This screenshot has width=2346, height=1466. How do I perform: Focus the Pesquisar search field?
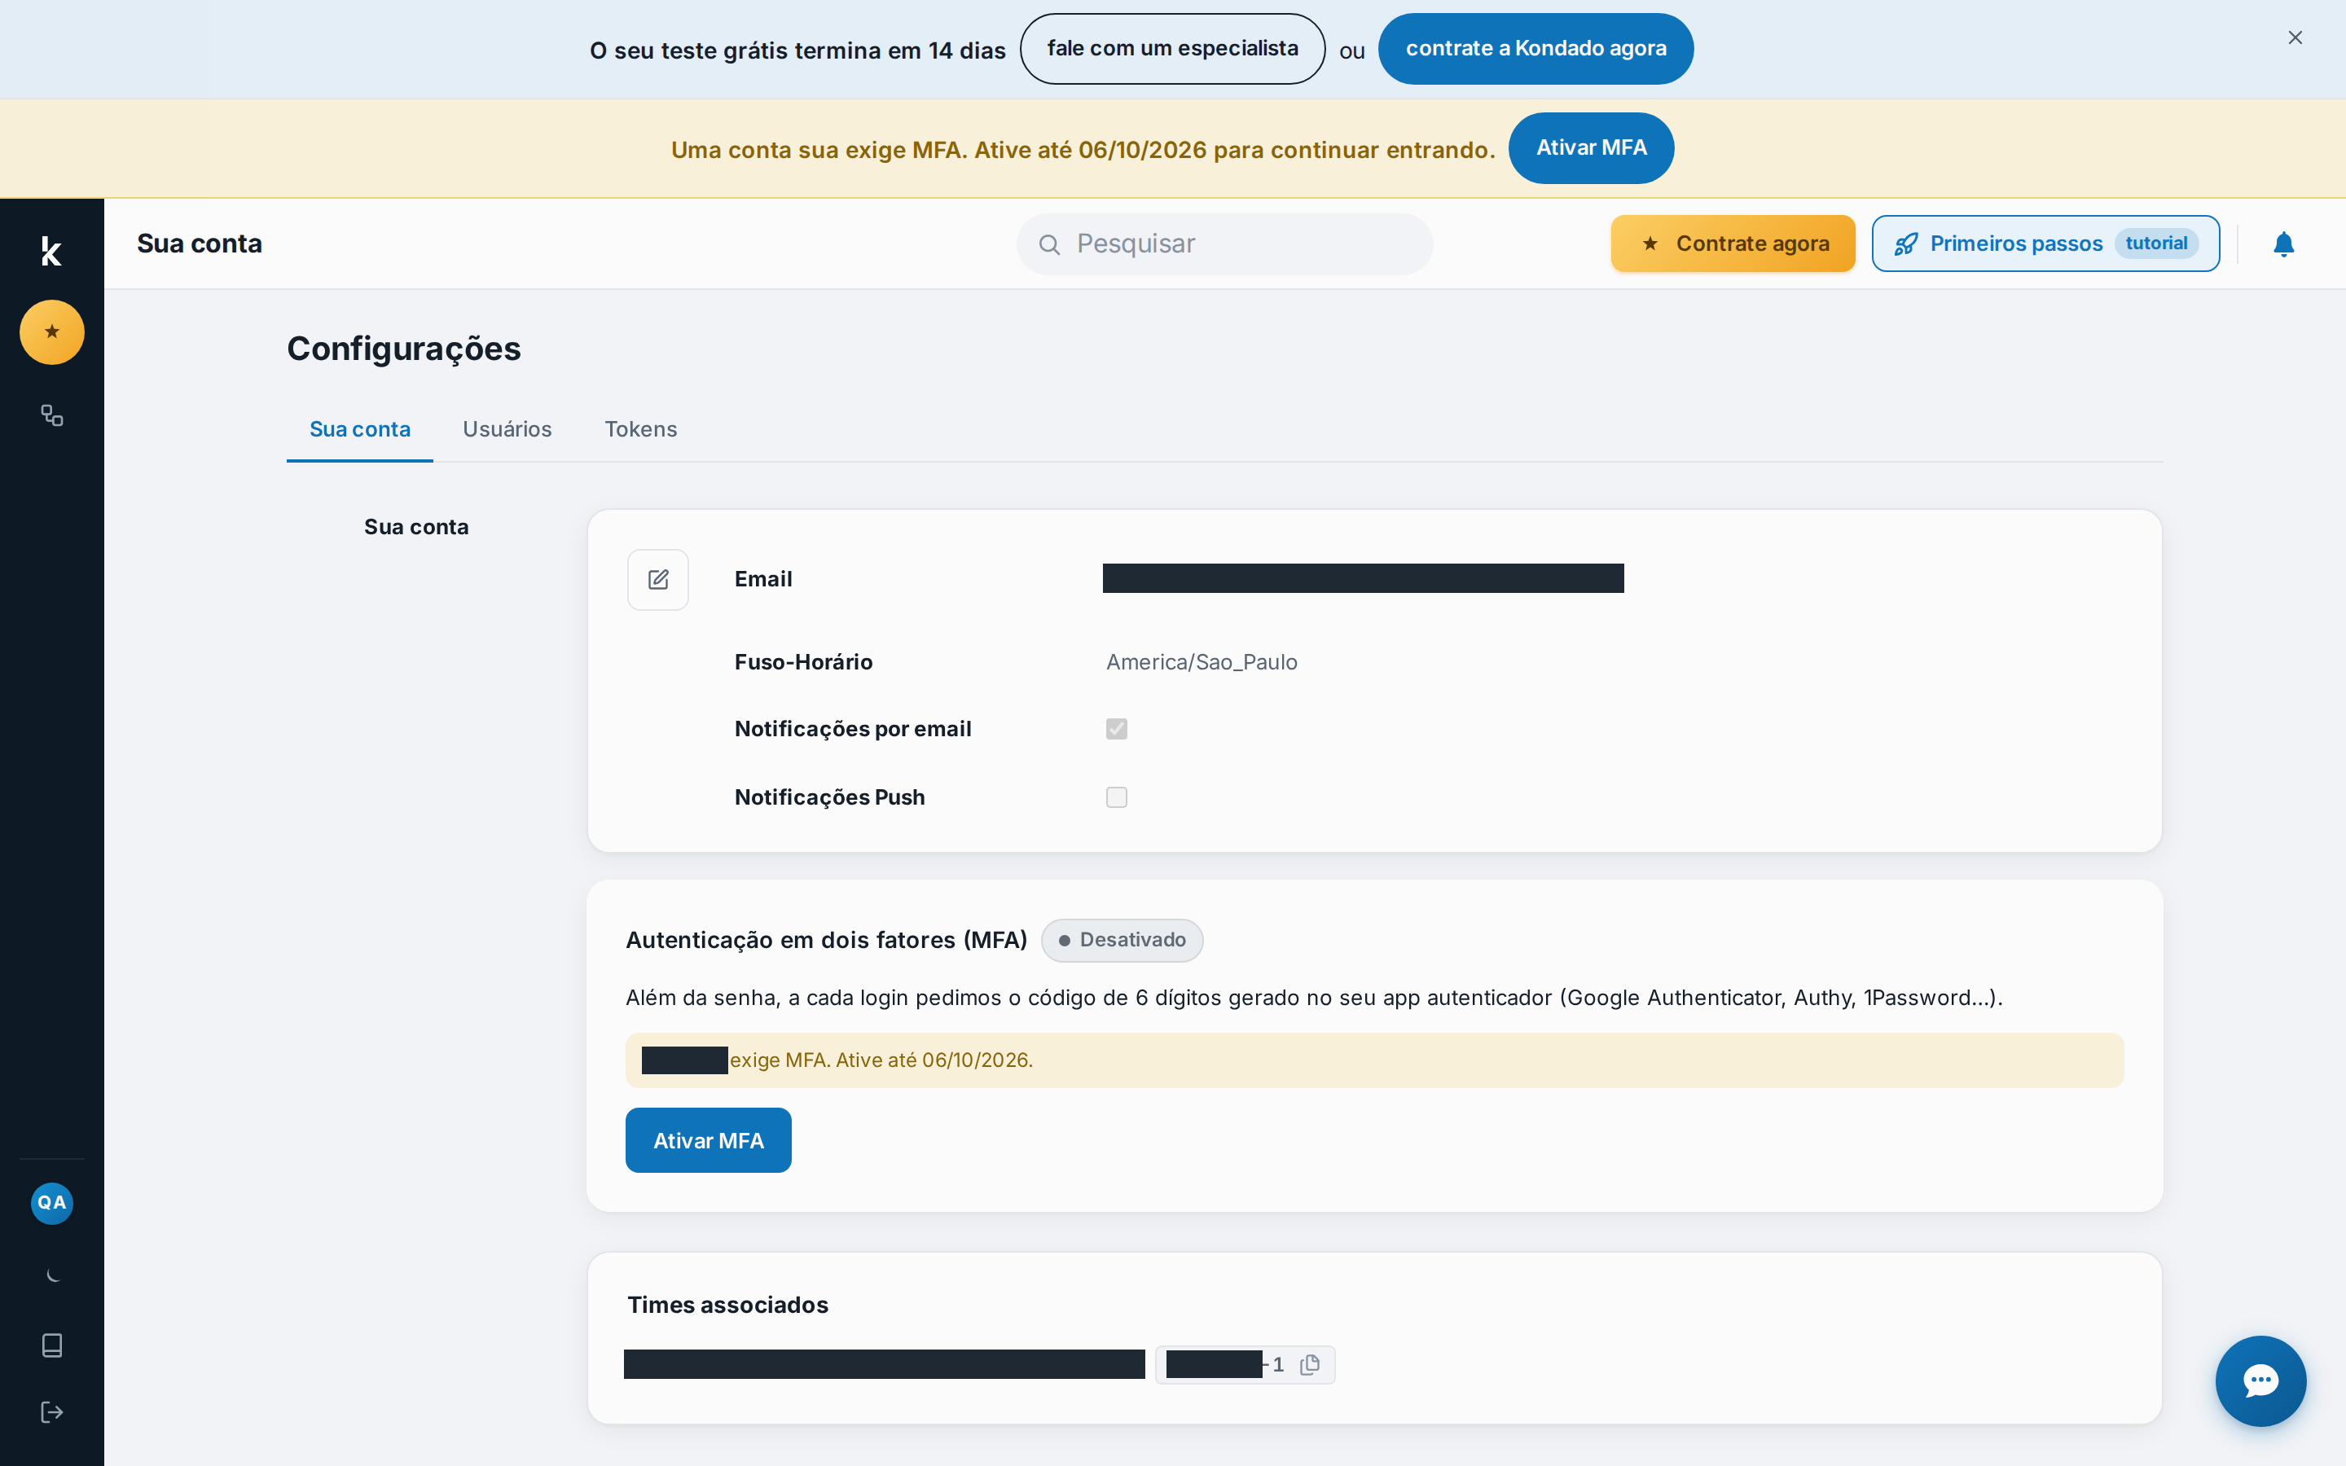pyautogui.click(x=1224, y=244)
